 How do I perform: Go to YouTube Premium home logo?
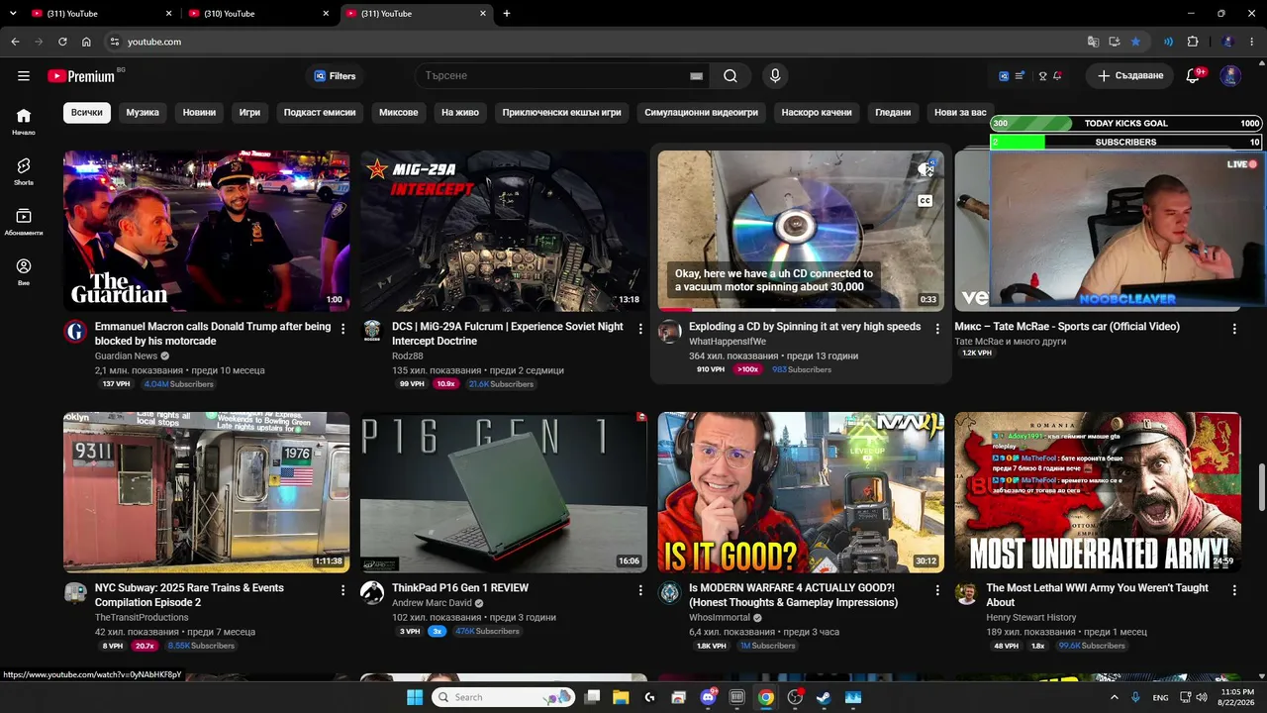[81, 76]
